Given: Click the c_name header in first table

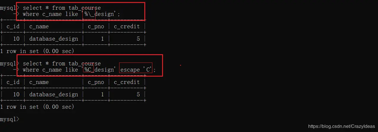Looking at the screenshot, I should point(39,27).
